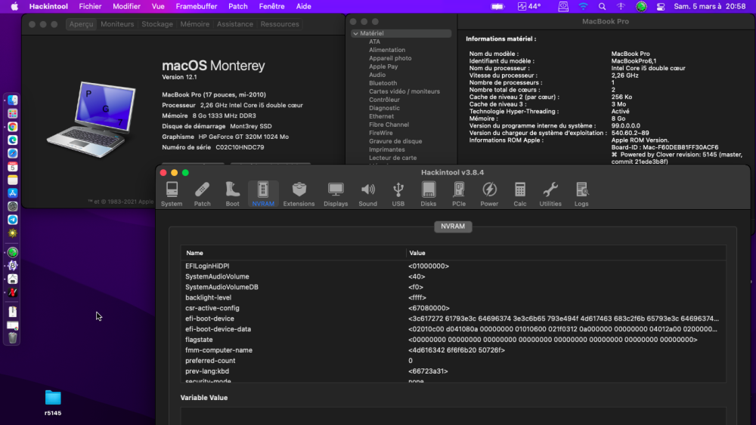
Task: Select Aperçu tab in About This Mac
Action: [x=81, y=24]
